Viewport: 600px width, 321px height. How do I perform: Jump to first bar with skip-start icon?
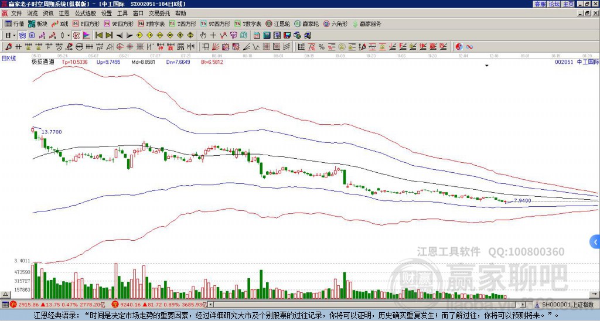pos(98,36)
